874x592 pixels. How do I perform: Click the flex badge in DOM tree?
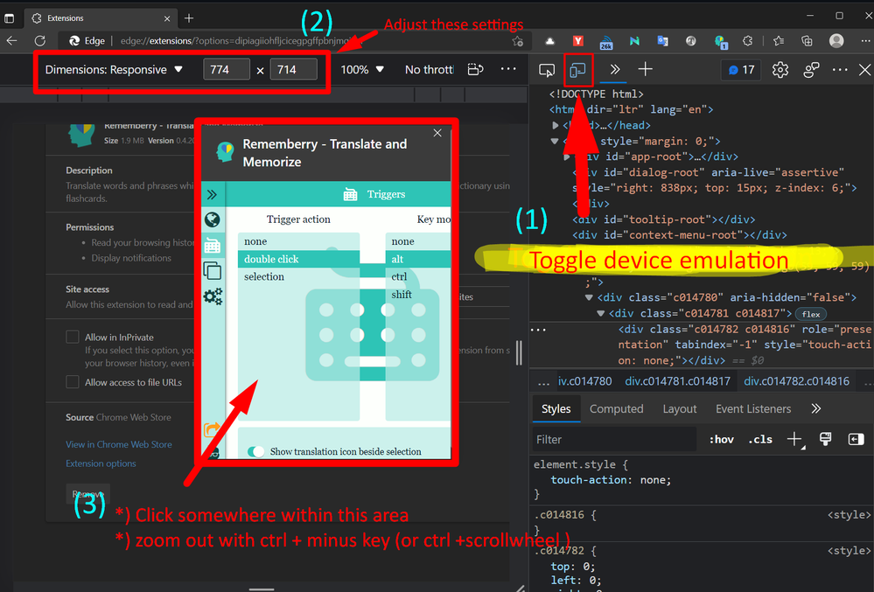tap(810, 314)
